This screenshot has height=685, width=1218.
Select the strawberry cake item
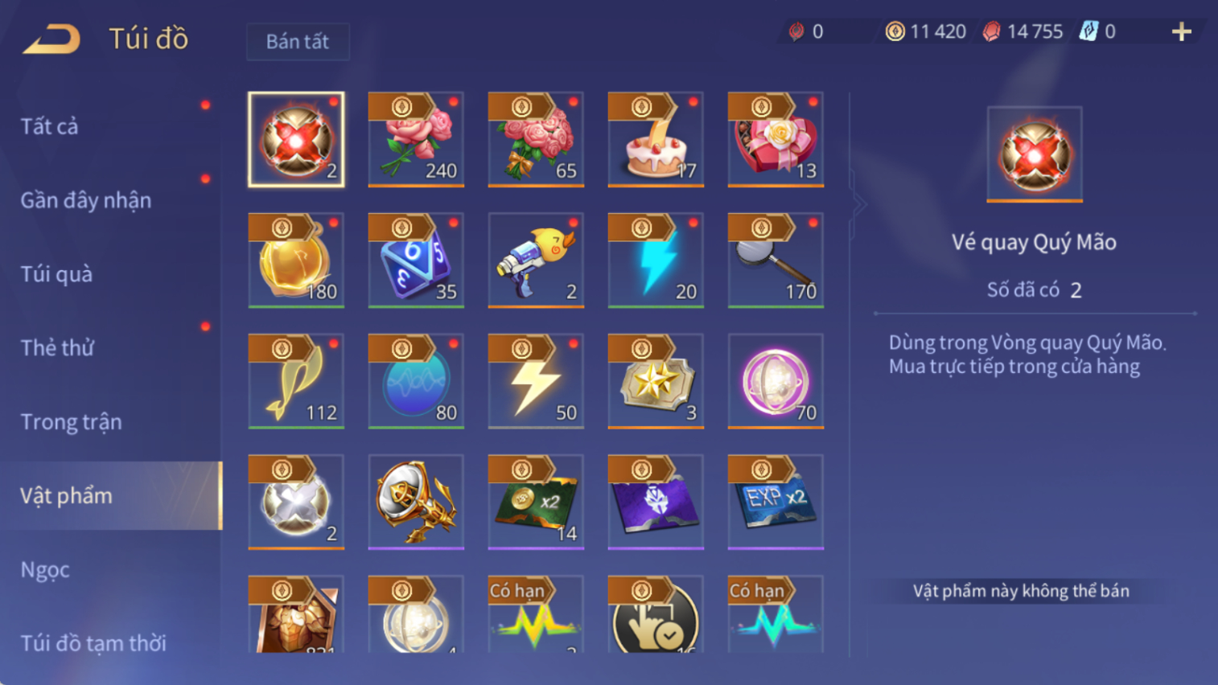pos(656,140)
